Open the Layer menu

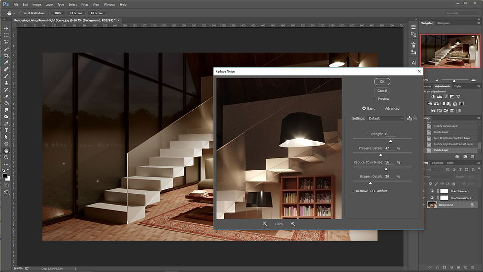[49, 4]
